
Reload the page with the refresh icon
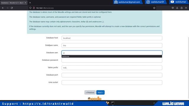pos(12,8)
